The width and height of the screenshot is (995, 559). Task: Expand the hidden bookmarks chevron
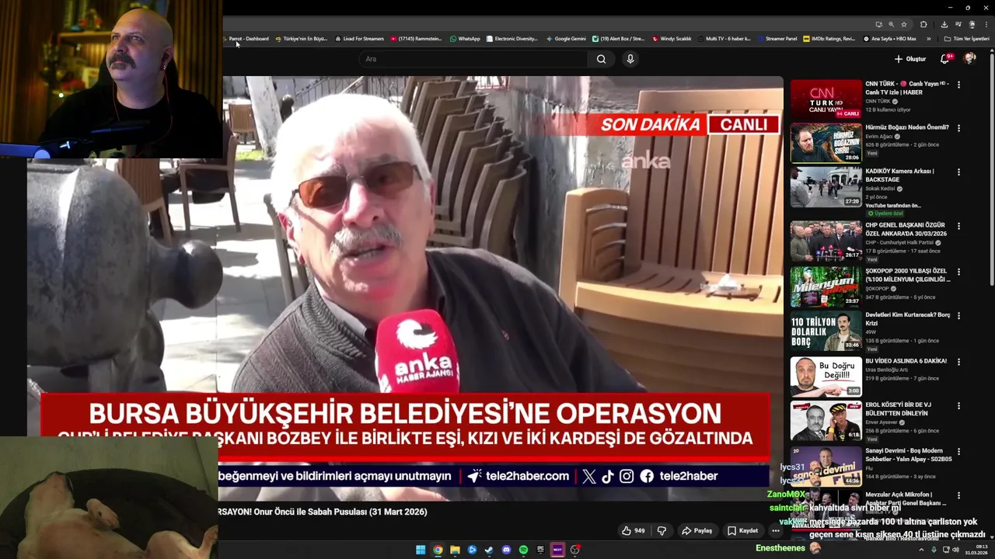928,39
